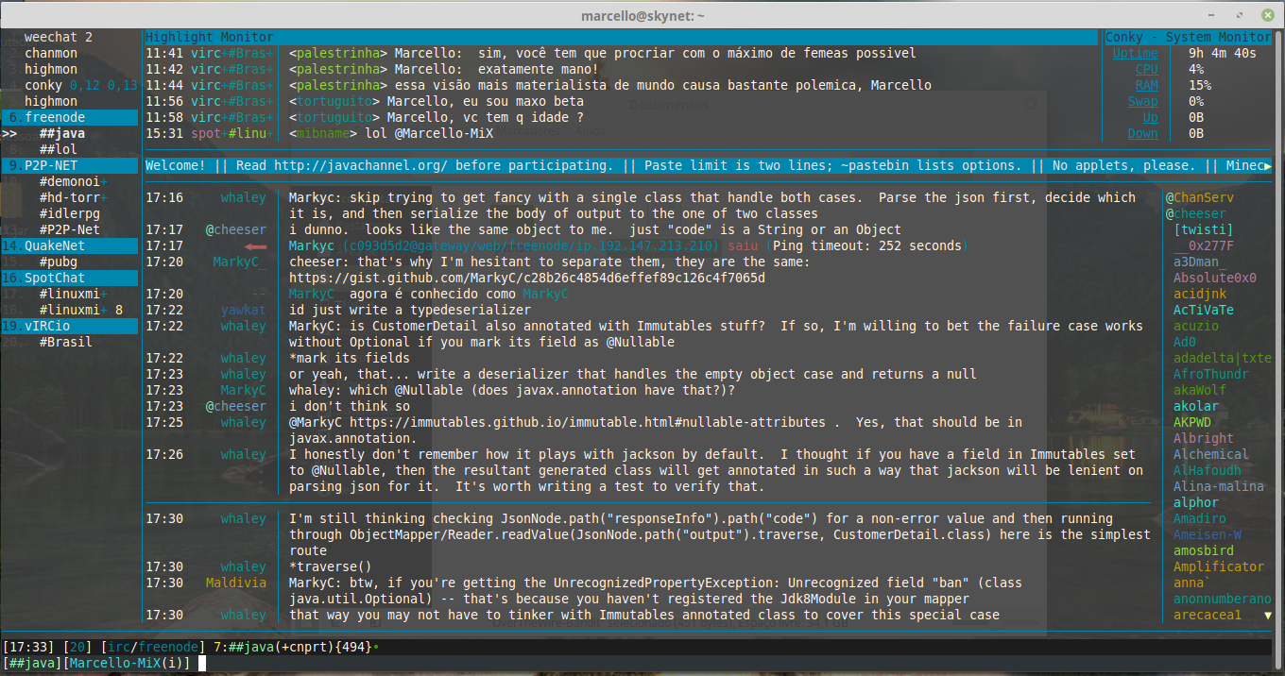Click the 'Conky - System Monitor' title
The image size is (1285, 676).
1189,37
